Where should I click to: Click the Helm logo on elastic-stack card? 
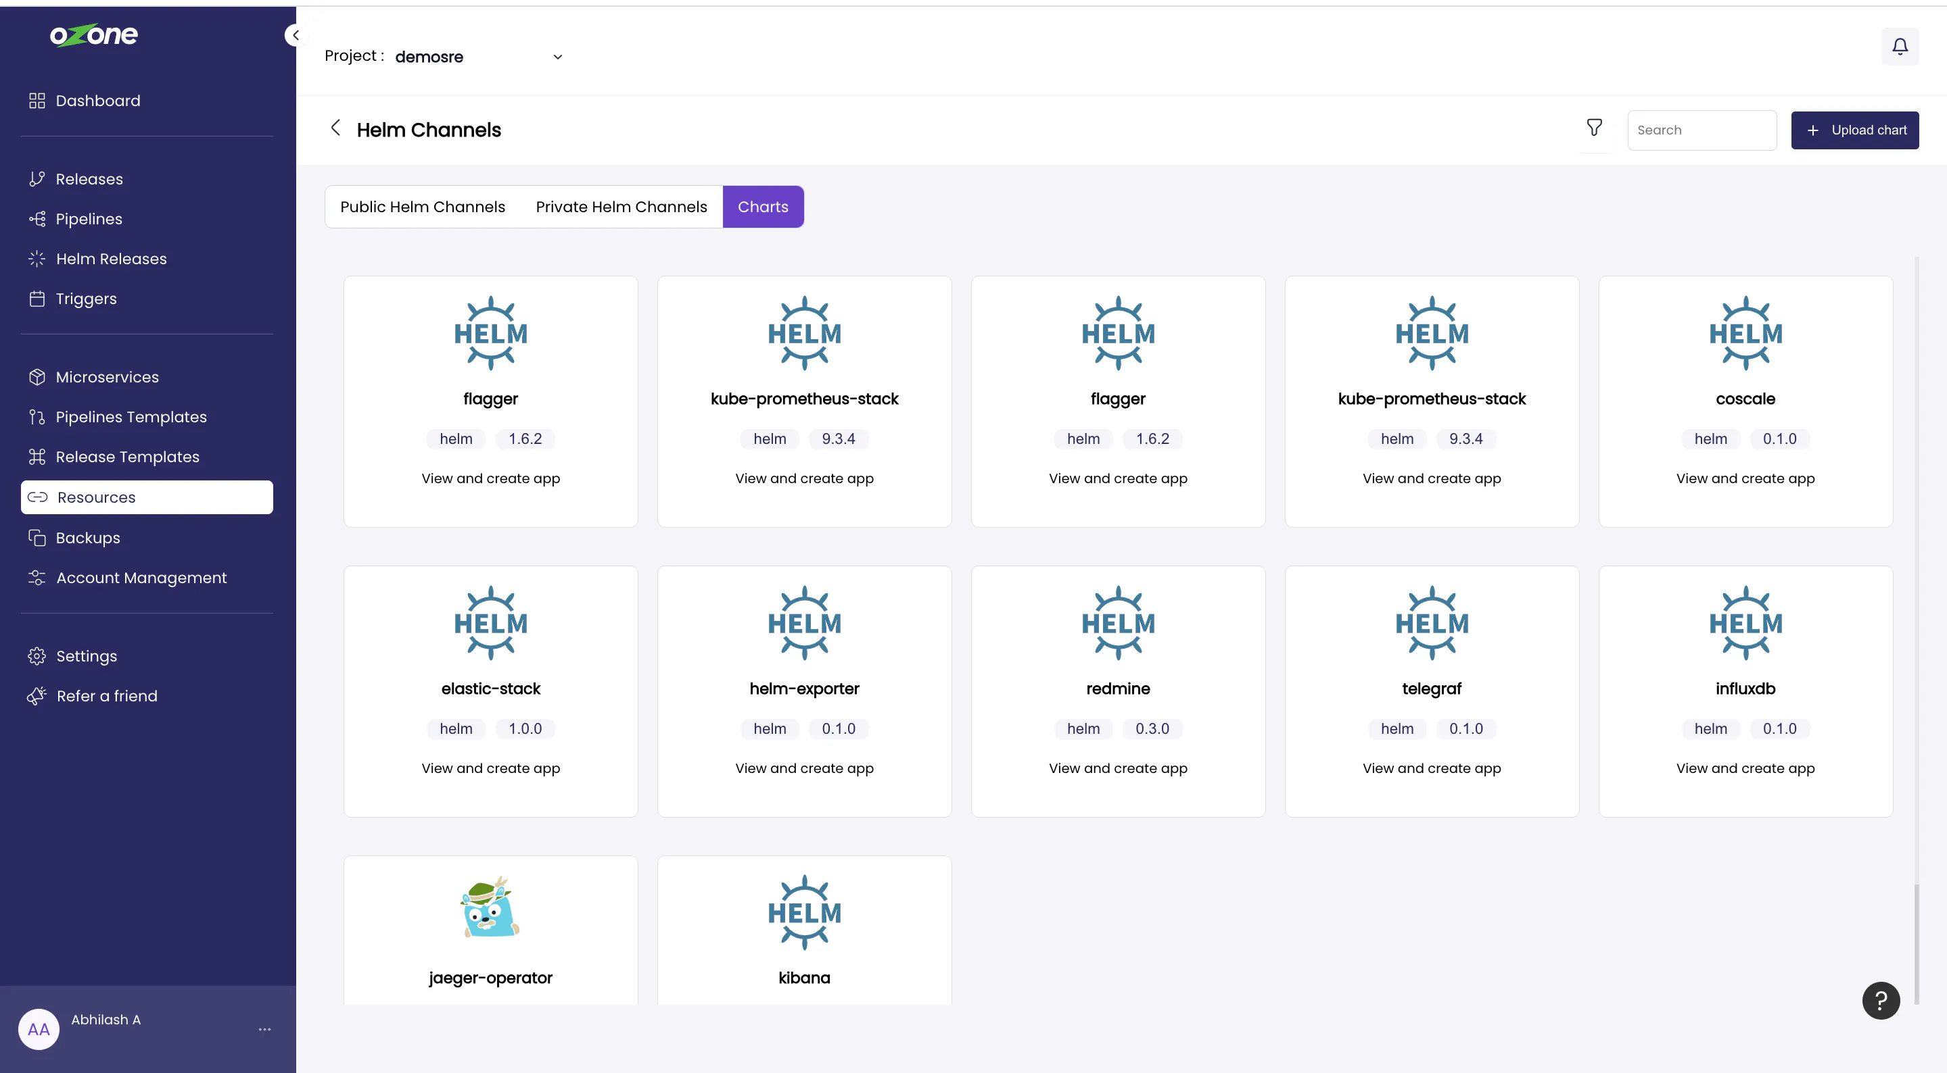pos(490,623)
